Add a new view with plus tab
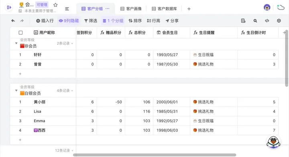This screenshot has height=157, width=289. coord(189,9)
